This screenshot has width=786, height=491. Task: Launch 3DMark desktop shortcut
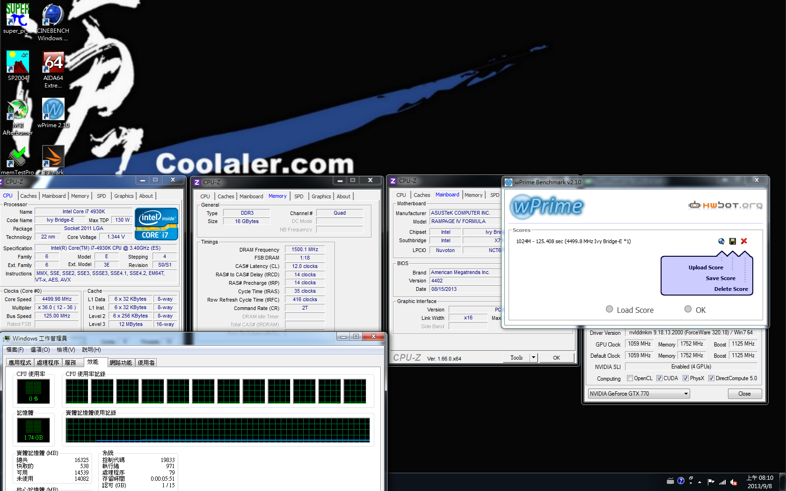53,160
